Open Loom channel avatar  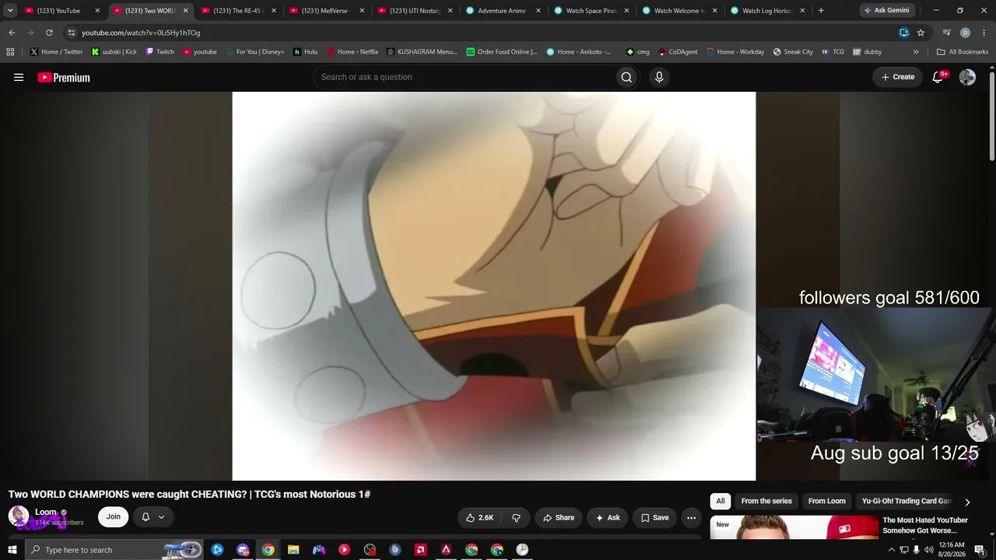tap(19, 516)
